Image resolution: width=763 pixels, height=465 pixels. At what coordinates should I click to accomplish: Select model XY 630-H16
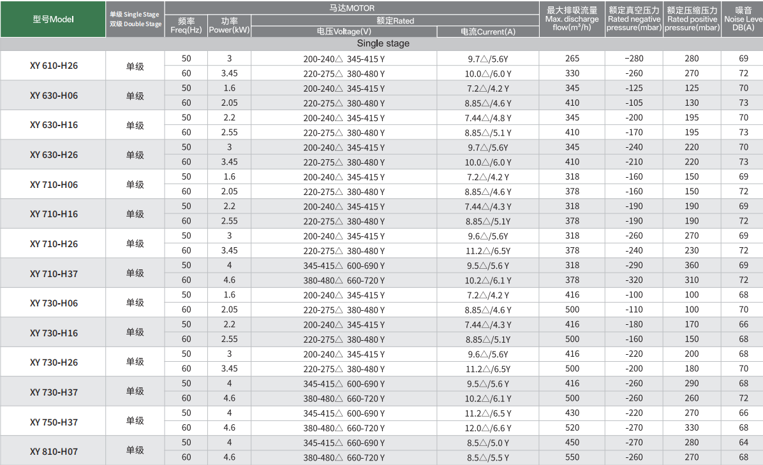(x=54, y=125)
